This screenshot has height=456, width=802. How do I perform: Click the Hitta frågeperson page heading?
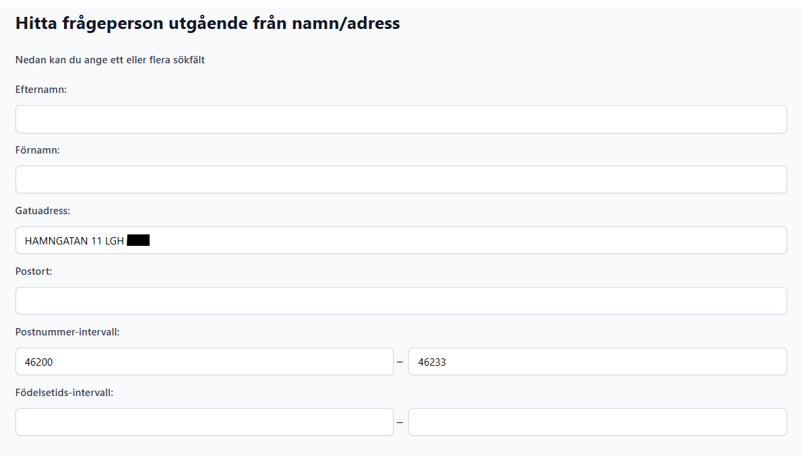[x=208, y=24]
